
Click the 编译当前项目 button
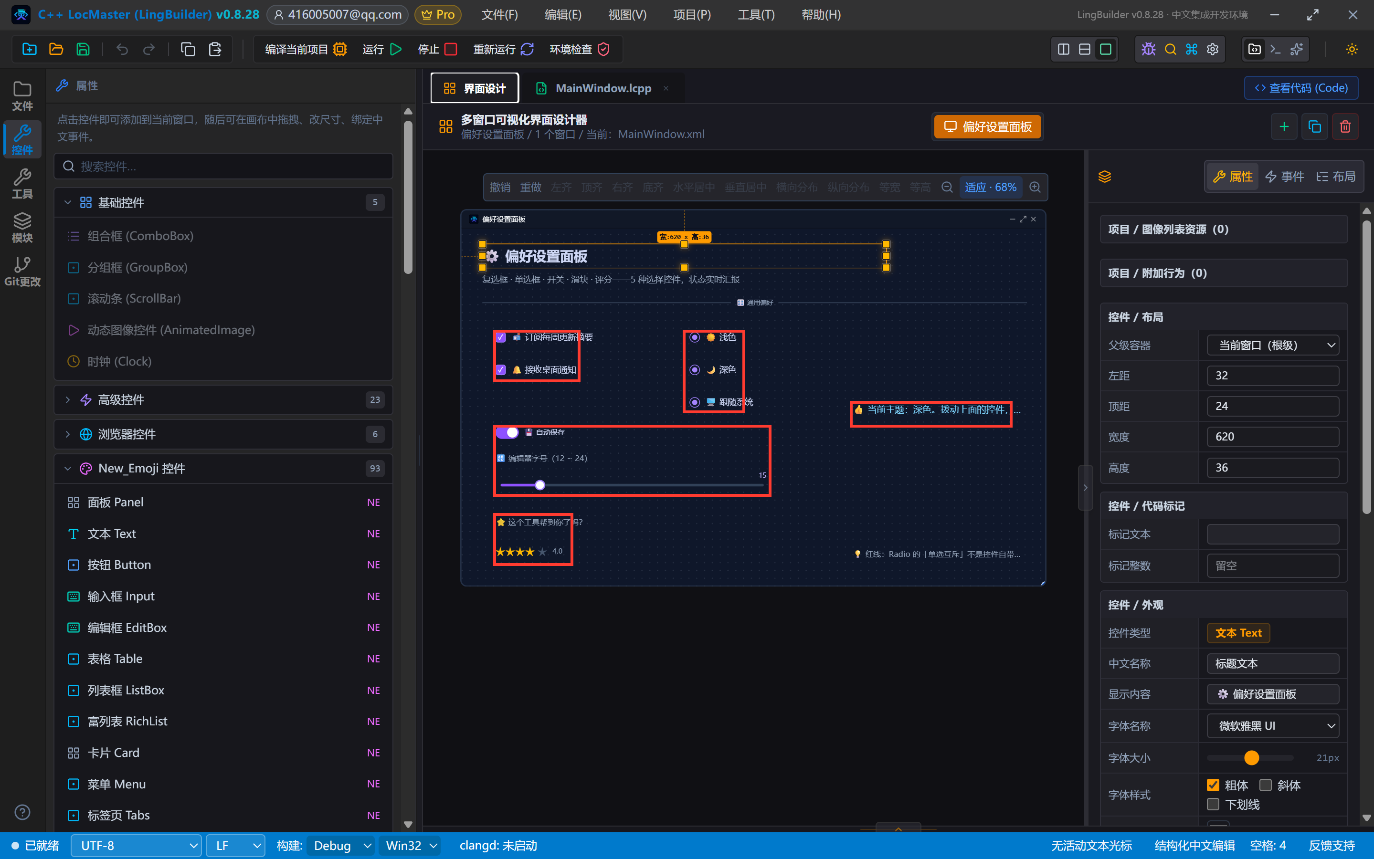[x=306, y=50]
